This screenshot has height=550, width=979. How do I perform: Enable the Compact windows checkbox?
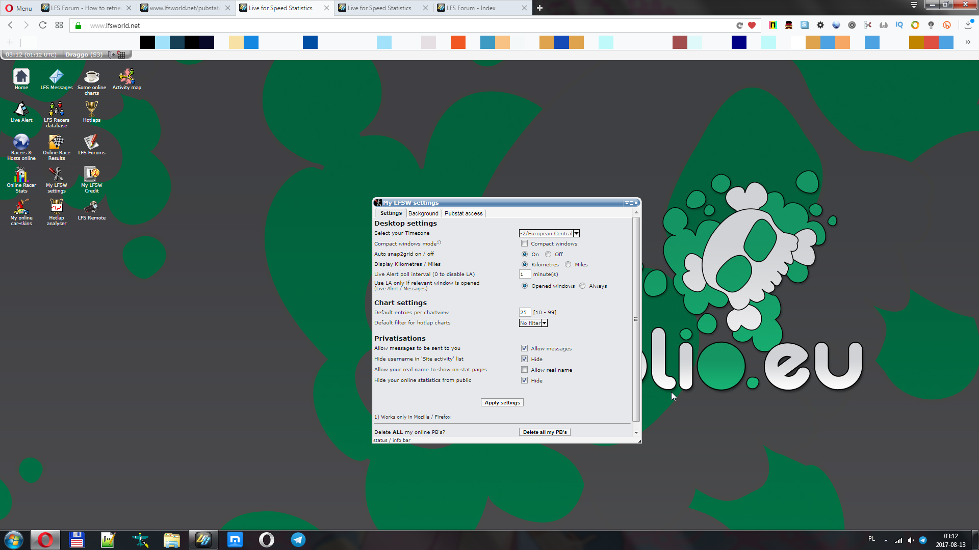coord(524,243)
